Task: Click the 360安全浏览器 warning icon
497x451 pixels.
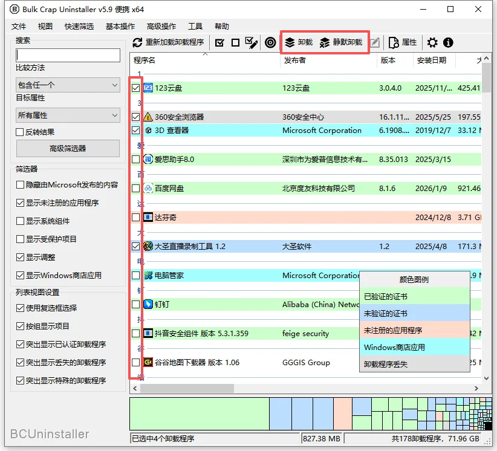Action: click(148, 117)
